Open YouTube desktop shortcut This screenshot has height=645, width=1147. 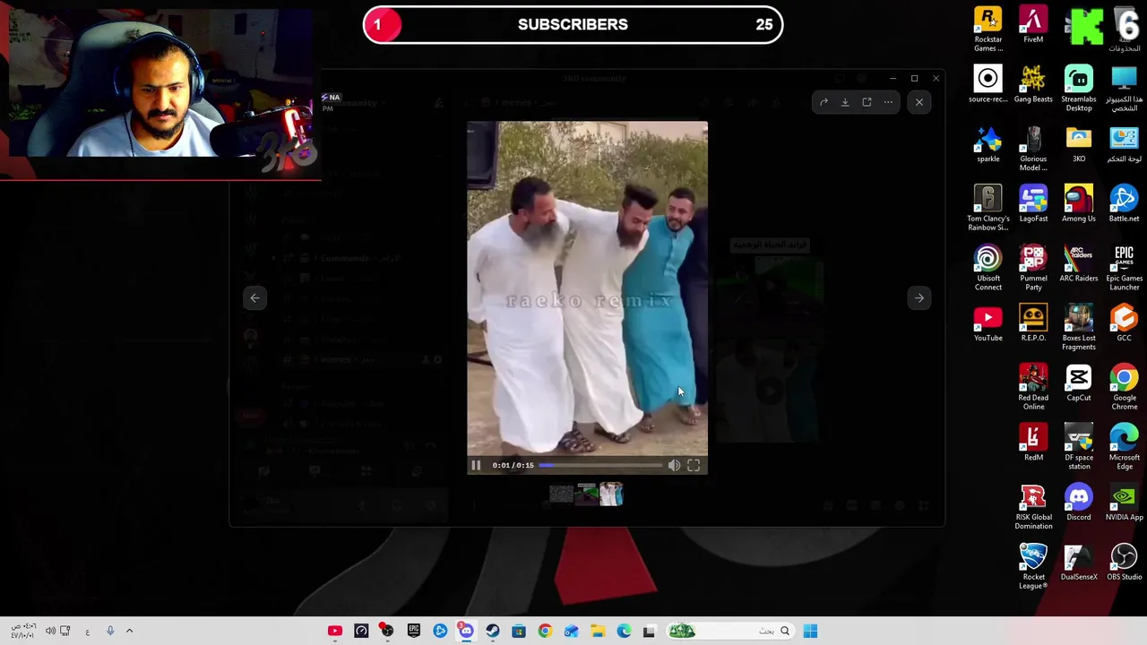pyautogui.click(x=988, y=323)
